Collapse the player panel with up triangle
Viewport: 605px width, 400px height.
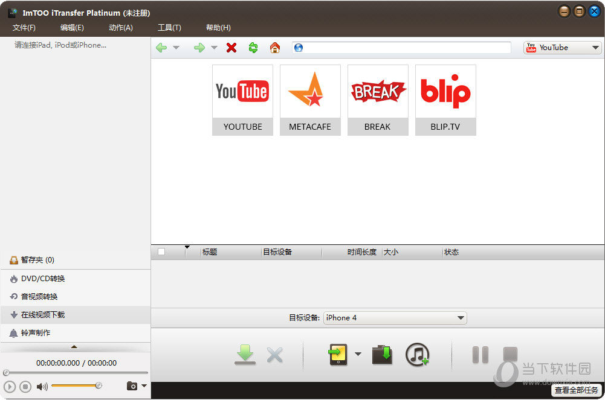click(74, 347)
